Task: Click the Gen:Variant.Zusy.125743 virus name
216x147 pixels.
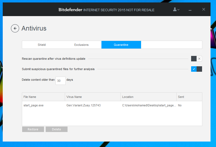Action: (83, 105)
